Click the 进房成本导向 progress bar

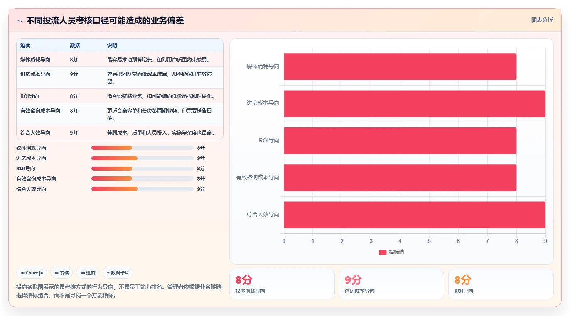(x=142, y=158)
